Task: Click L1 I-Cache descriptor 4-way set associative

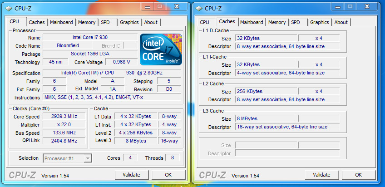Action: [287, 73]
